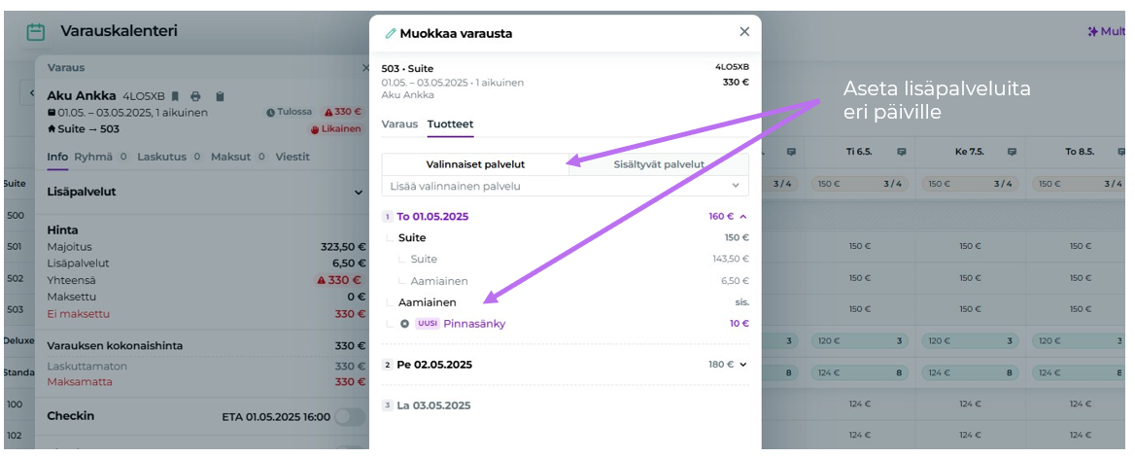The height and width of the screenshot is (458, 1135).
Task: Expand the Lisäpalvelut section chevron
Action: [359, 193]
